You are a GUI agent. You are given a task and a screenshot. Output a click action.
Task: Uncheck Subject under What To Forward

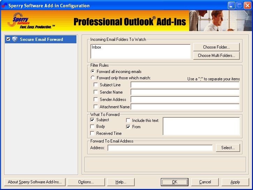[x=92, y=120]
